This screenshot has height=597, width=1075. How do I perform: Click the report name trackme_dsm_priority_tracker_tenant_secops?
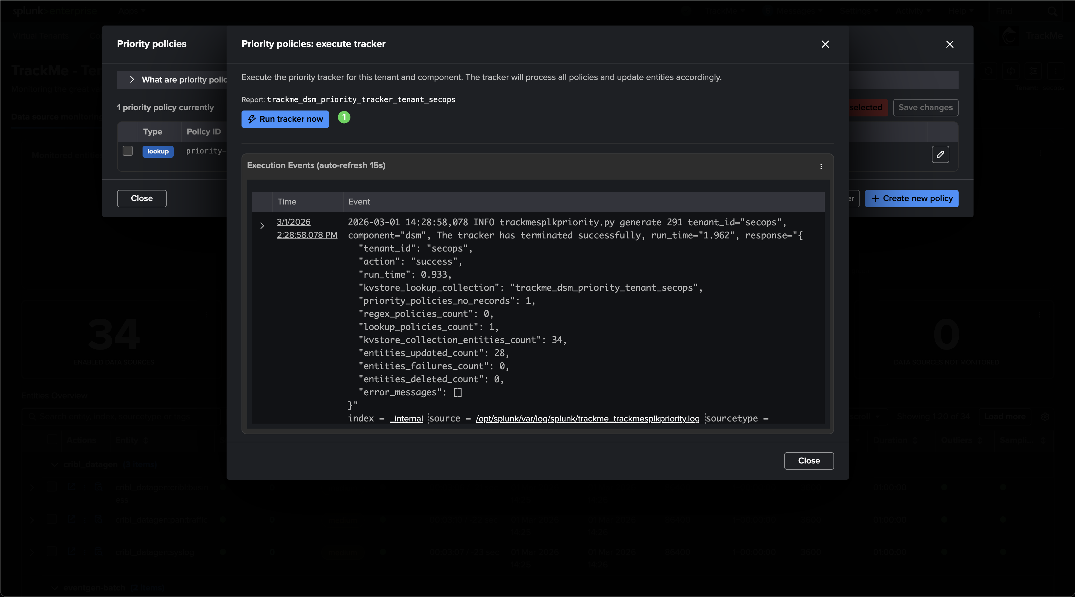pos(361,100)
